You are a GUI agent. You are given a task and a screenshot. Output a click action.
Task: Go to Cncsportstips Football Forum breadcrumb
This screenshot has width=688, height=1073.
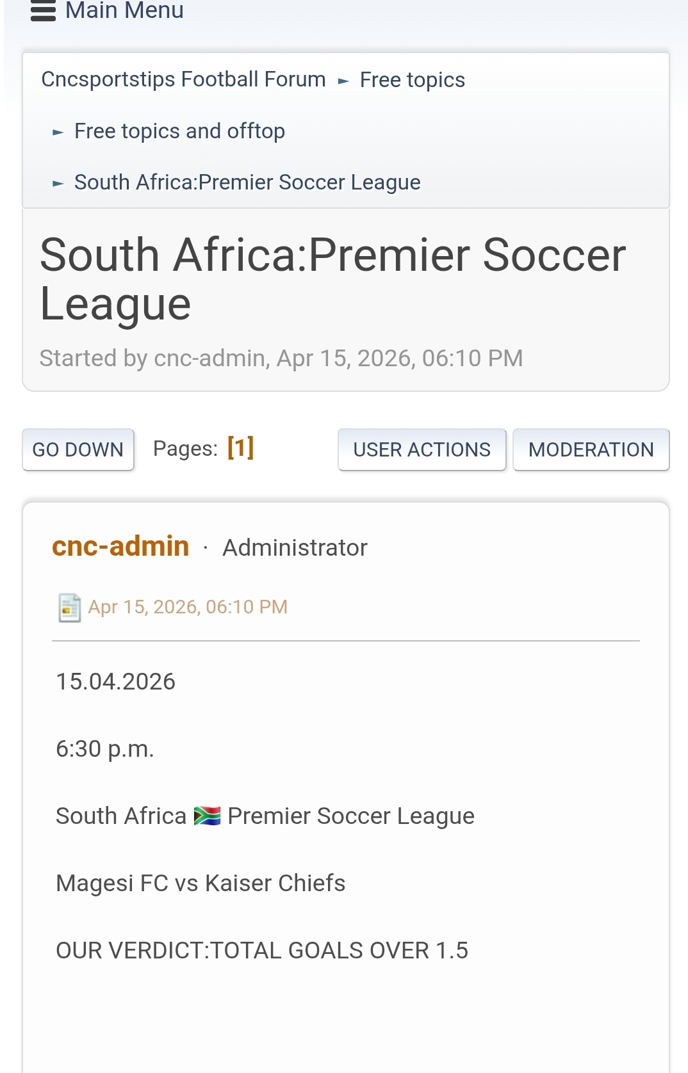tap(183, 79)
